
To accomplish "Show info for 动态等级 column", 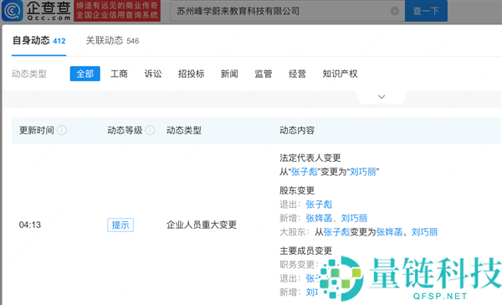I will [150, 130].
